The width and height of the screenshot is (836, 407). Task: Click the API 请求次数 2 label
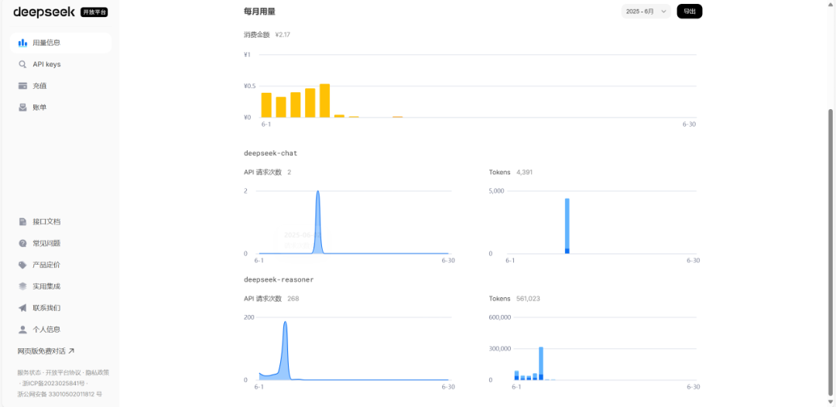tap(268, 173)
